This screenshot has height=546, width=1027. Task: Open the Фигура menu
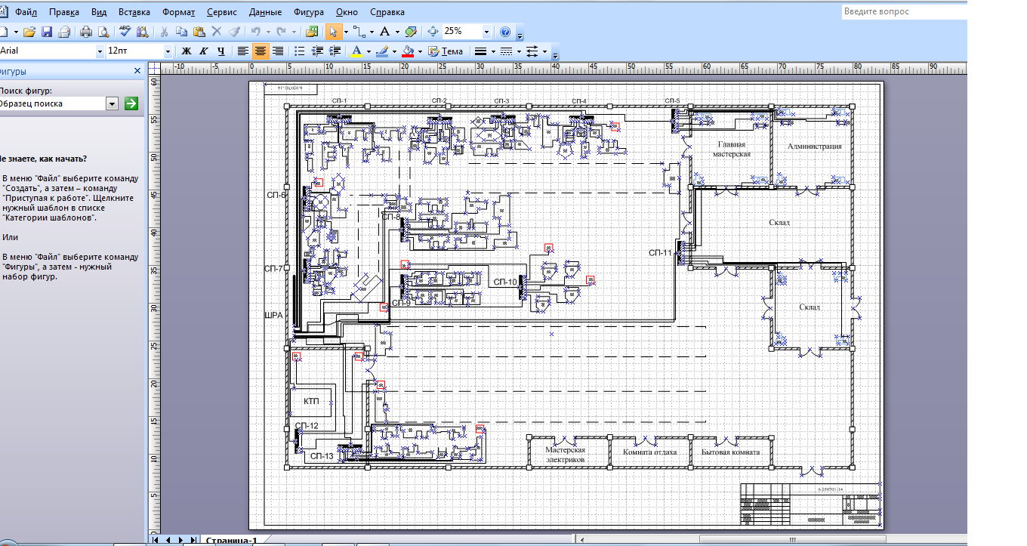(310, 12)
